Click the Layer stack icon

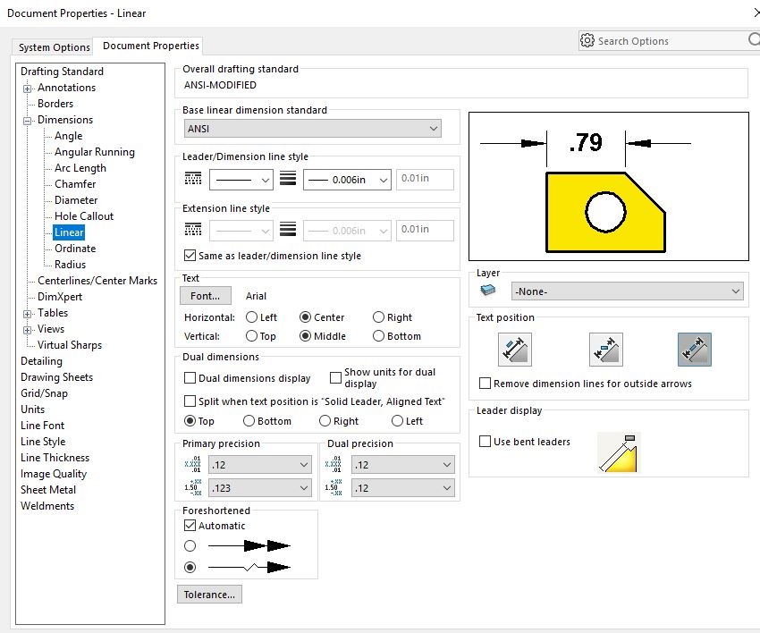(x=487, y=291)
